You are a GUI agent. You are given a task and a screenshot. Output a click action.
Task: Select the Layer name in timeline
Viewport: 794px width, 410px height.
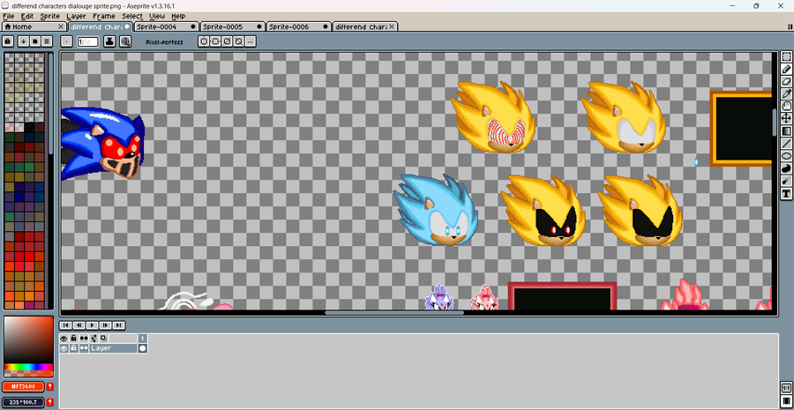(113, 348)
